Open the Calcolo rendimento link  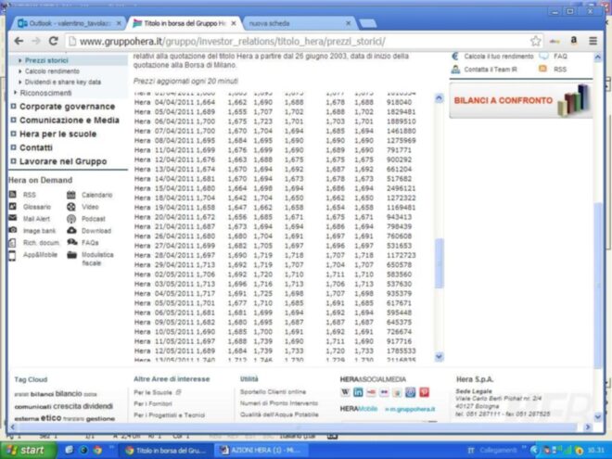point(52,70)
